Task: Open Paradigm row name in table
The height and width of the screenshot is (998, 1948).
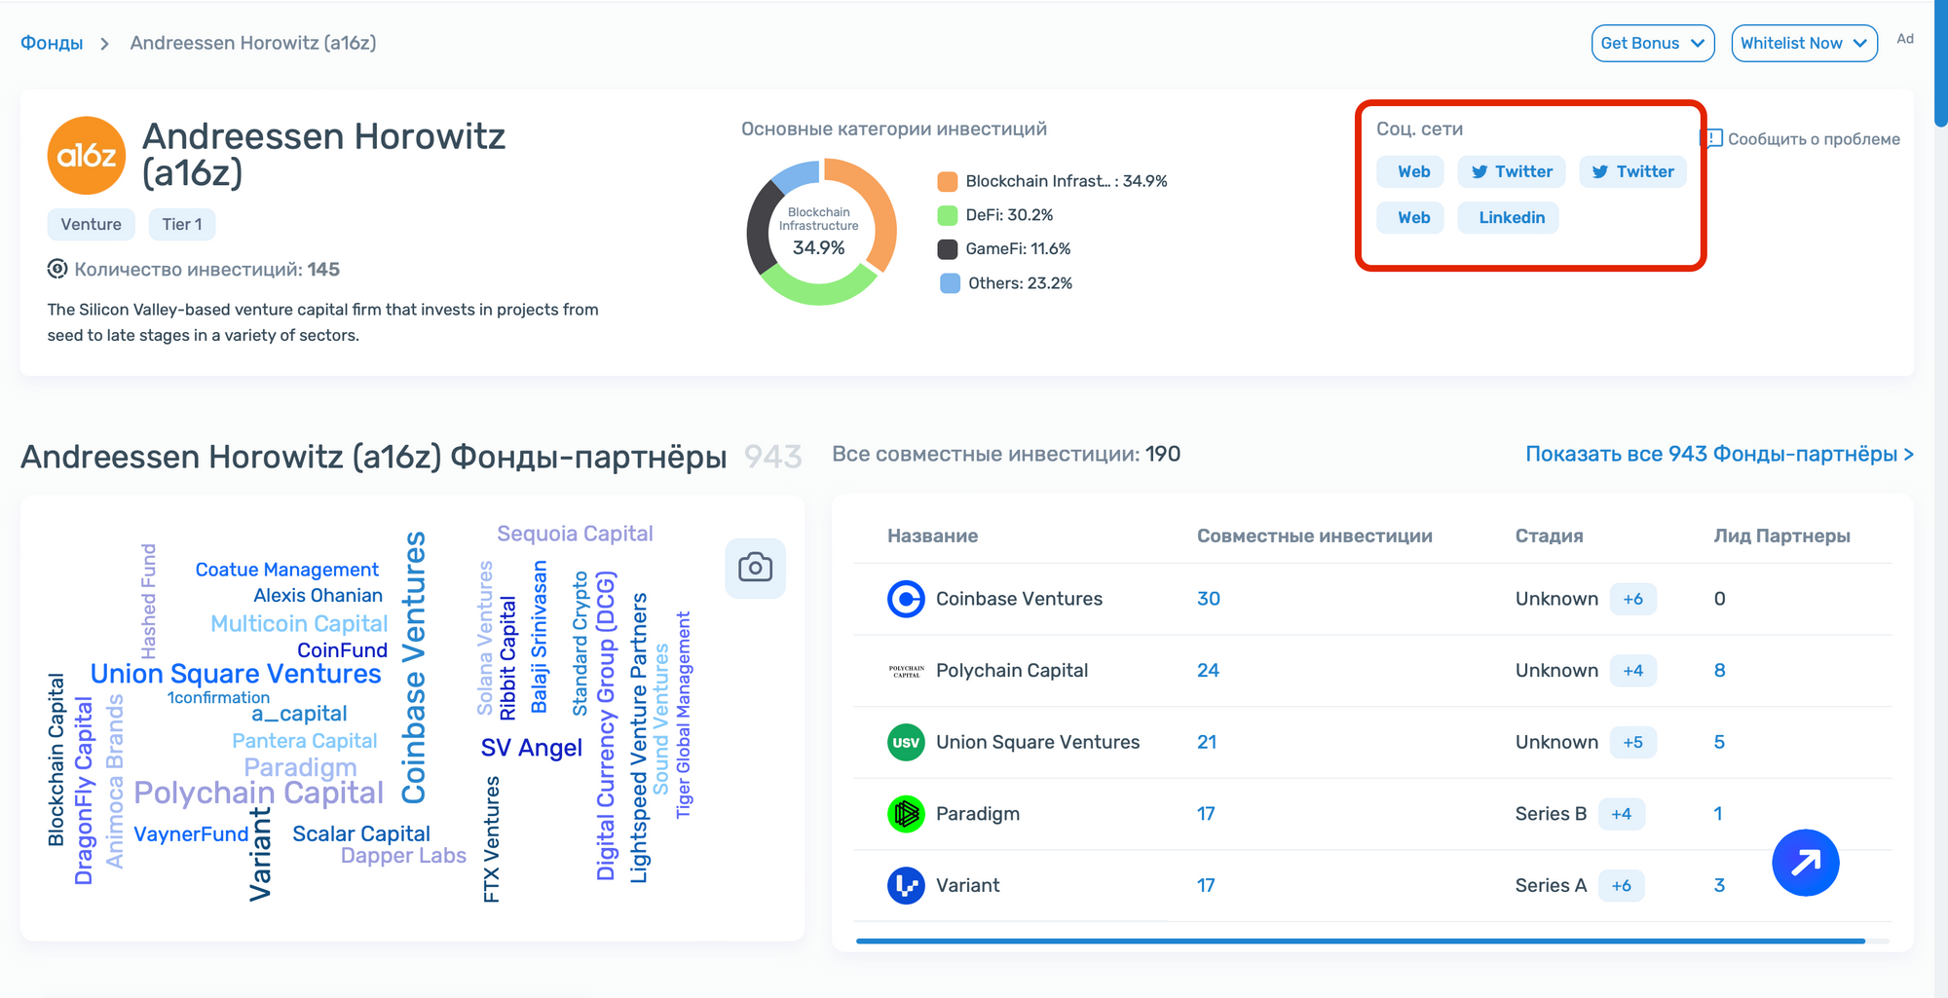Action: click(x=978, y=814)
